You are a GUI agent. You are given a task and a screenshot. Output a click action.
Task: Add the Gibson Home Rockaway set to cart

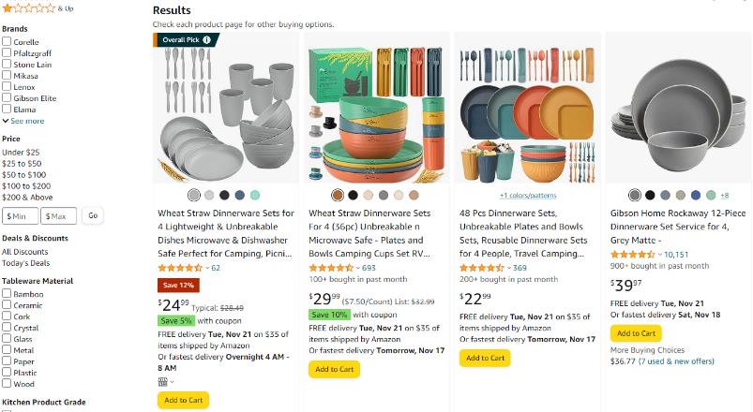pos(636,333)
